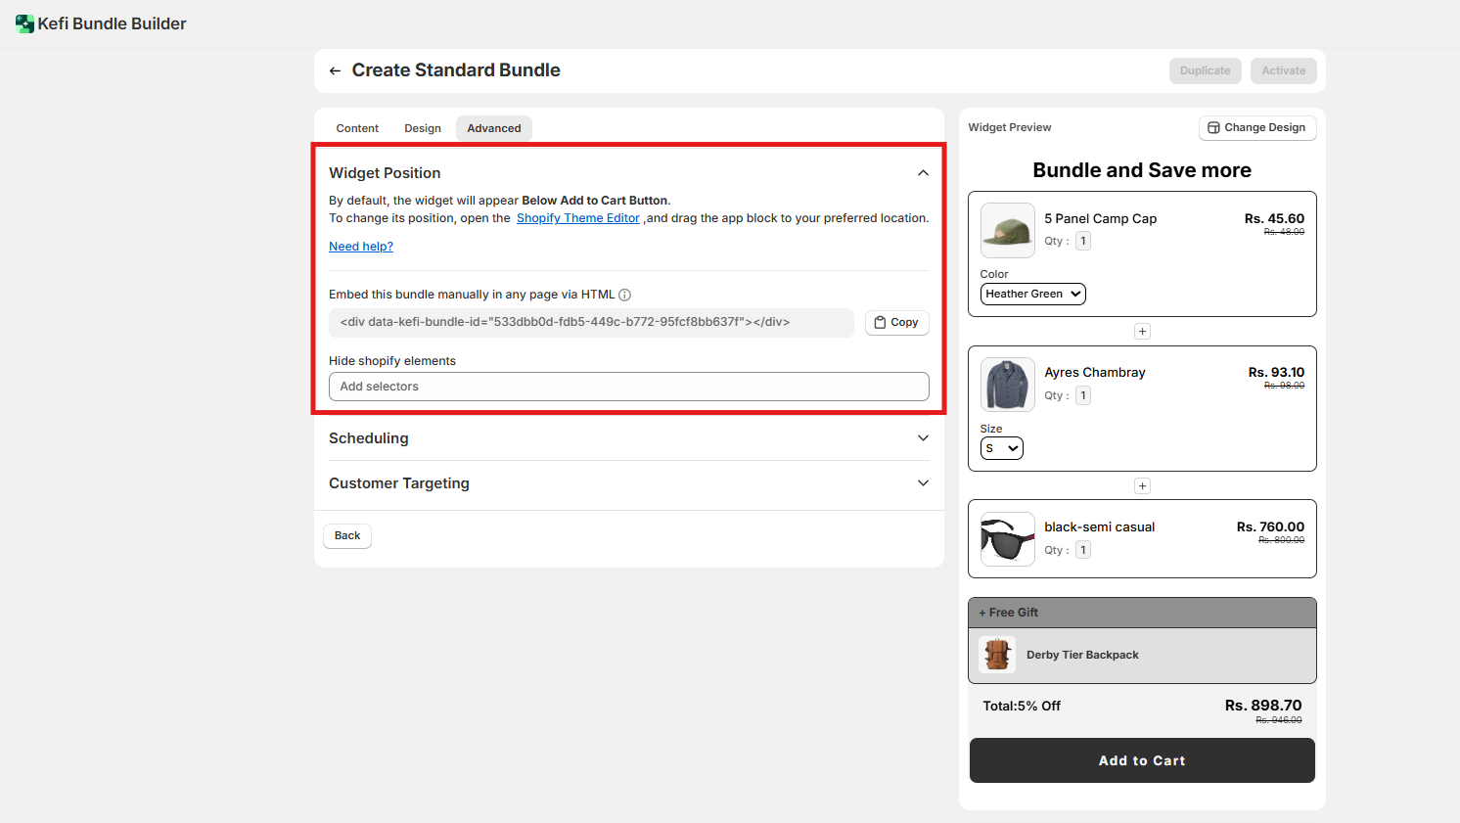The width and height of the screenshot is (1460, 823).
Task: Open the Heather Green color dropdown
Action: 1032,294
